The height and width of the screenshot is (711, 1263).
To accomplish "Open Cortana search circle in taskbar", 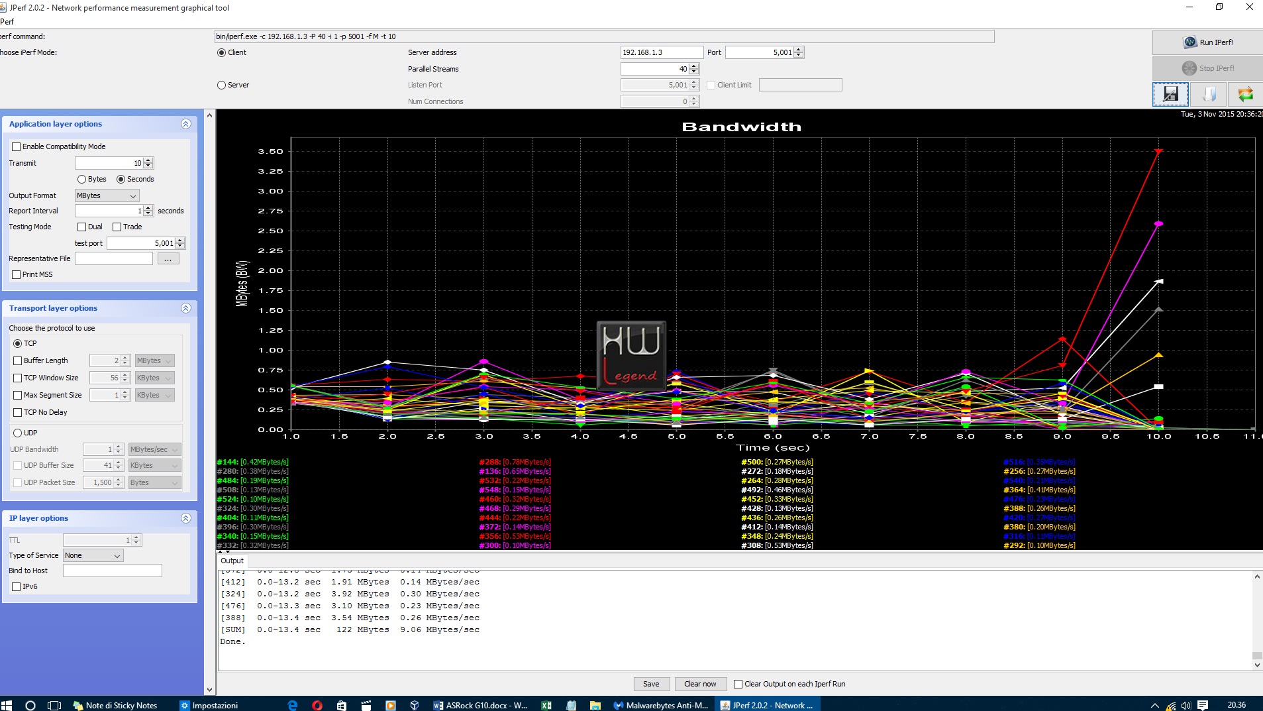I will (30, 705).
